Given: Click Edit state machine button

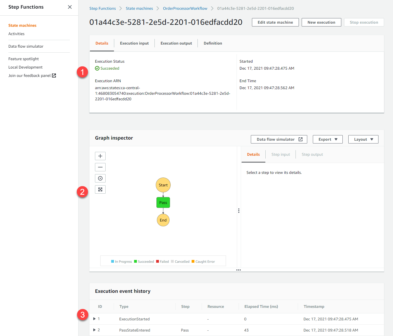Looking at the screenshot, I should [275, 22].
